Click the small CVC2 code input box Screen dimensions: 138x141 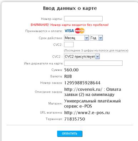click(x=69, y=45)
